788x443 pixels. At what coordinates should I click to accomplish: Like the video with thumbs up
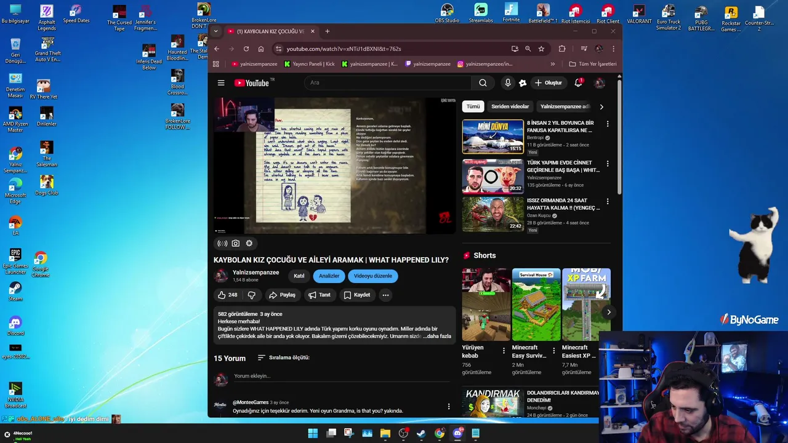click(227, 295)
